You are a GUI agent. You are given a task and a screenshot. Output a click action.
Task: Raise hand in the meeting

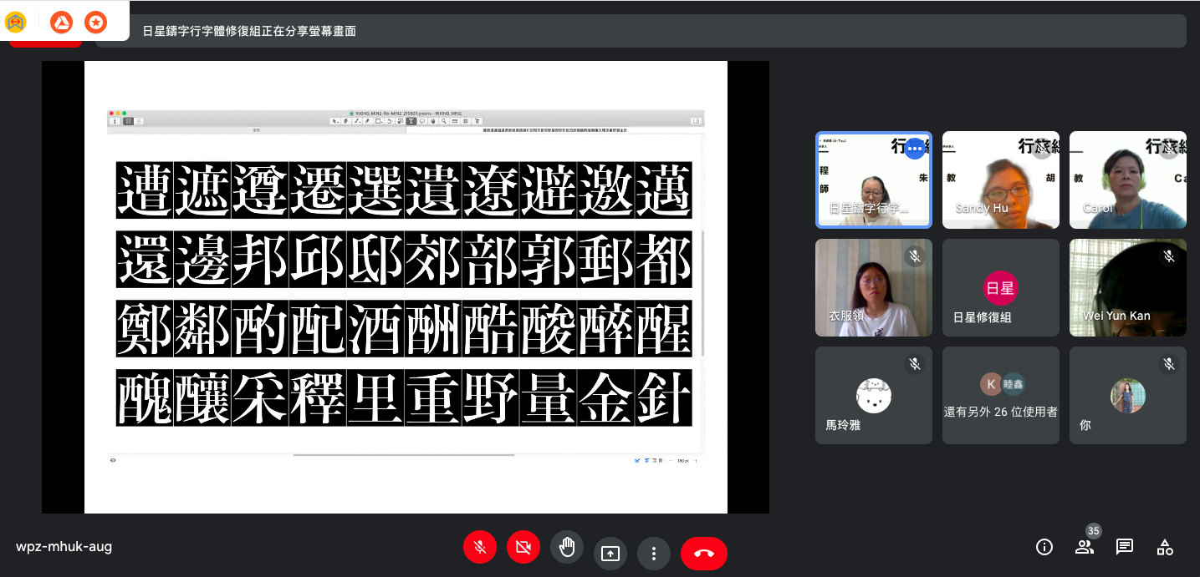(x=567, y=548)
